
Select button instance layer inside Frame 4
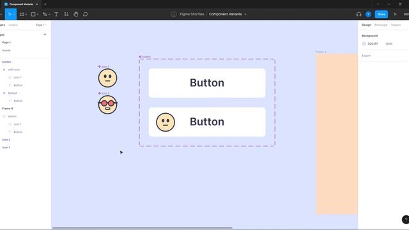tap(12, 116)
